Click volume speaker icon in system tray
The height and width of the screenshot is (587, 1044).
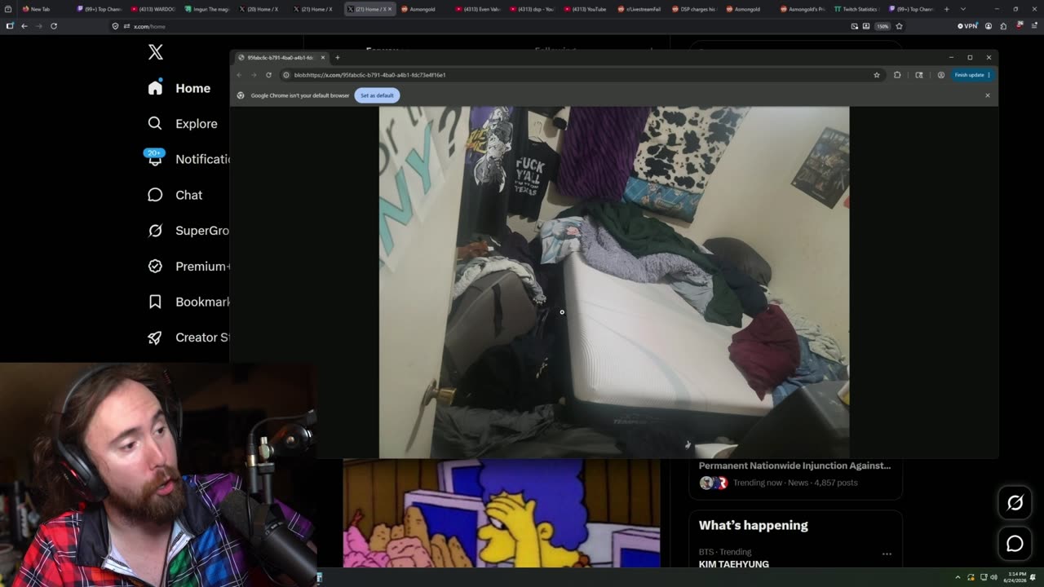click(x=993, y=577)
